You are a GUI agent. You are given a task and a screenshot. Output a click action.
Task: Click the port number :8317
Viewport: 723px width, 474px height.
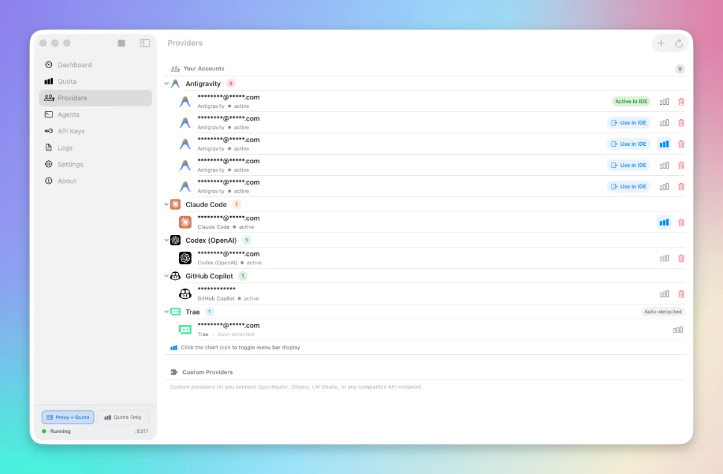tap(142, 431)
